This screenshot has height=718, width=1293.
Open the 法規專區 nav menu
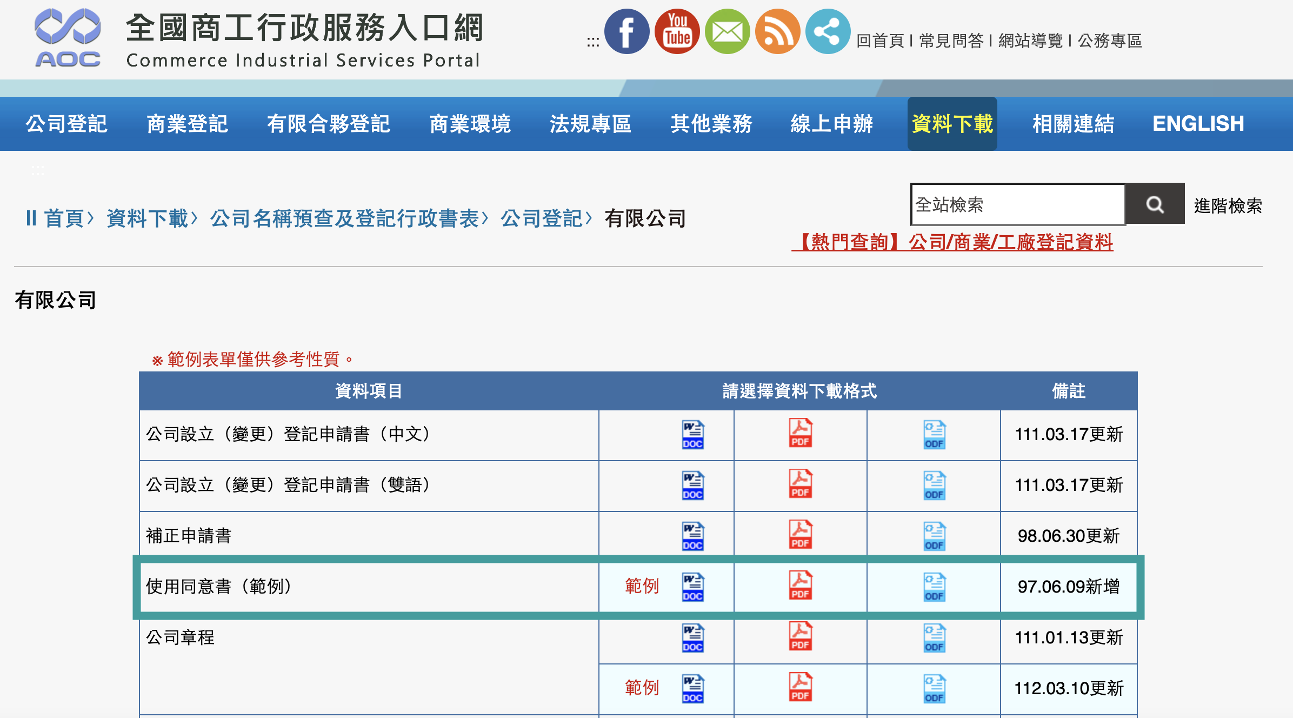pyautogui.click(x=590, y=124)
